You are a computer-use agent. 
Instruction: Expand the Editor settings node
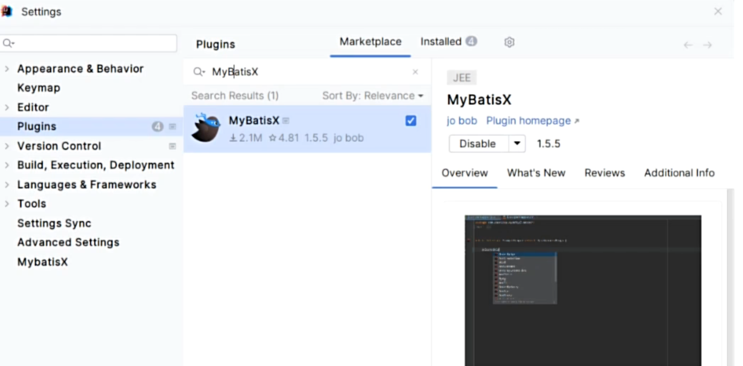point(7,108)
